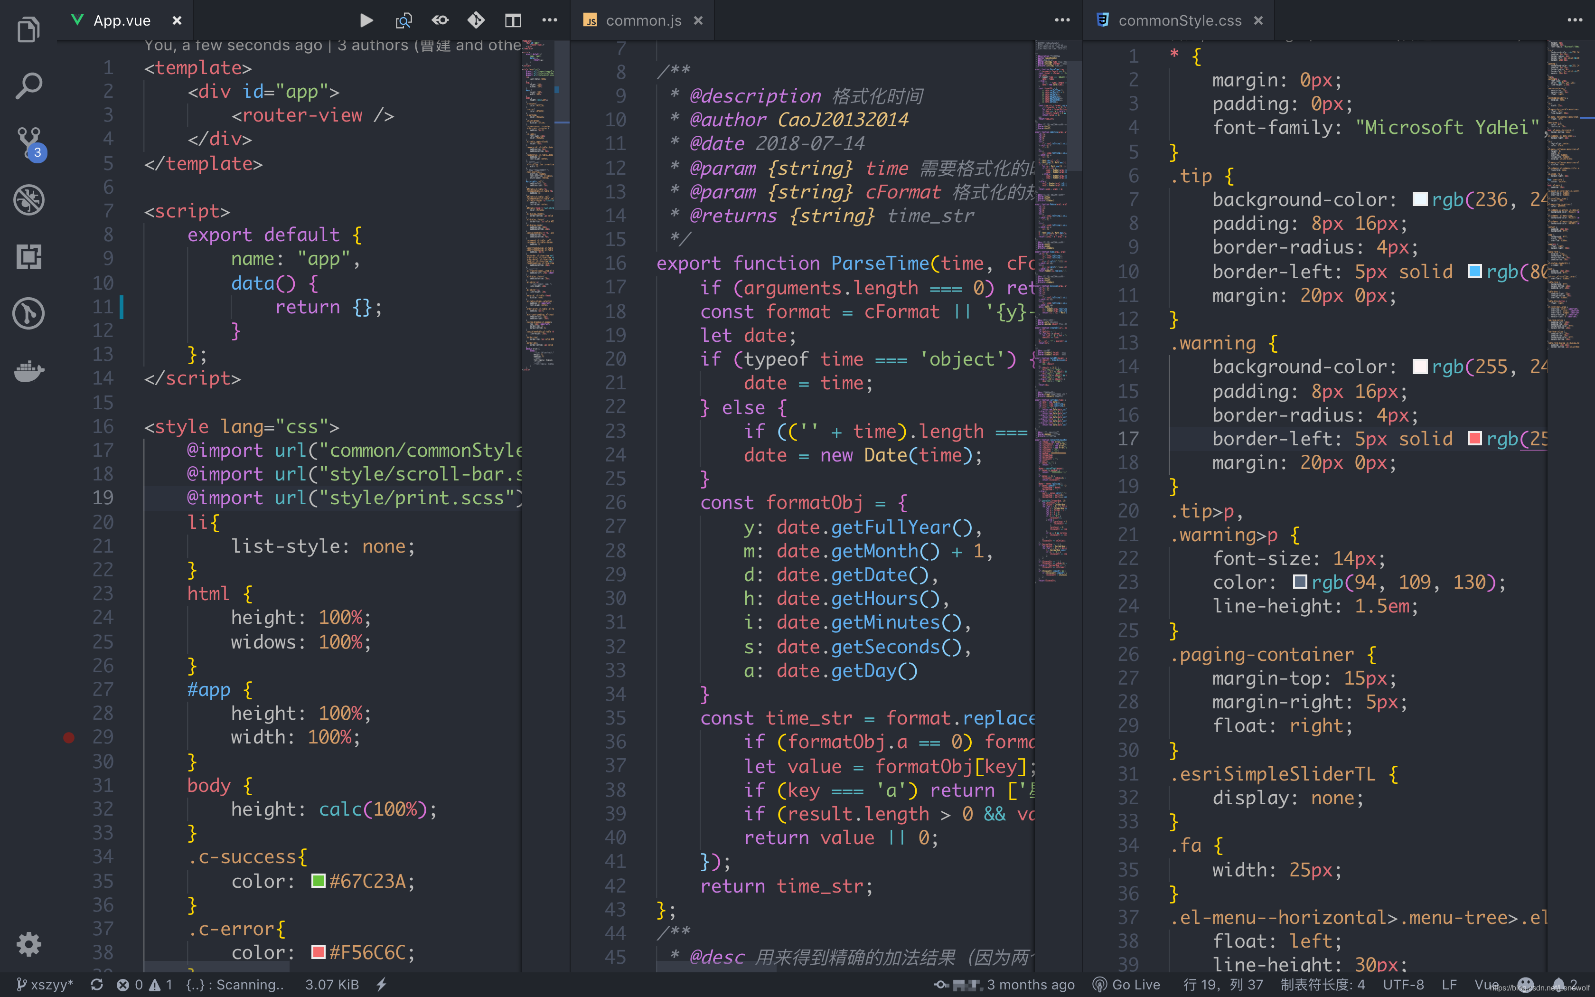Open the Manage settings gear
Viewport: 1595px width, 997px height.
coord(28,944)
